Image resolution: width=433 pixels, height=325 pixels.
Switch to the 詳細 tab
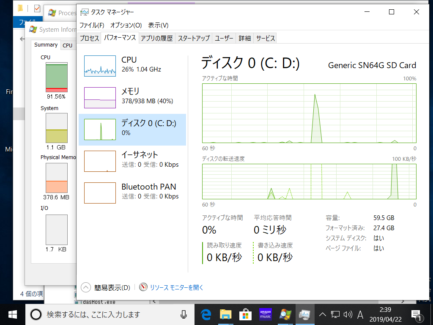[245, 38]
